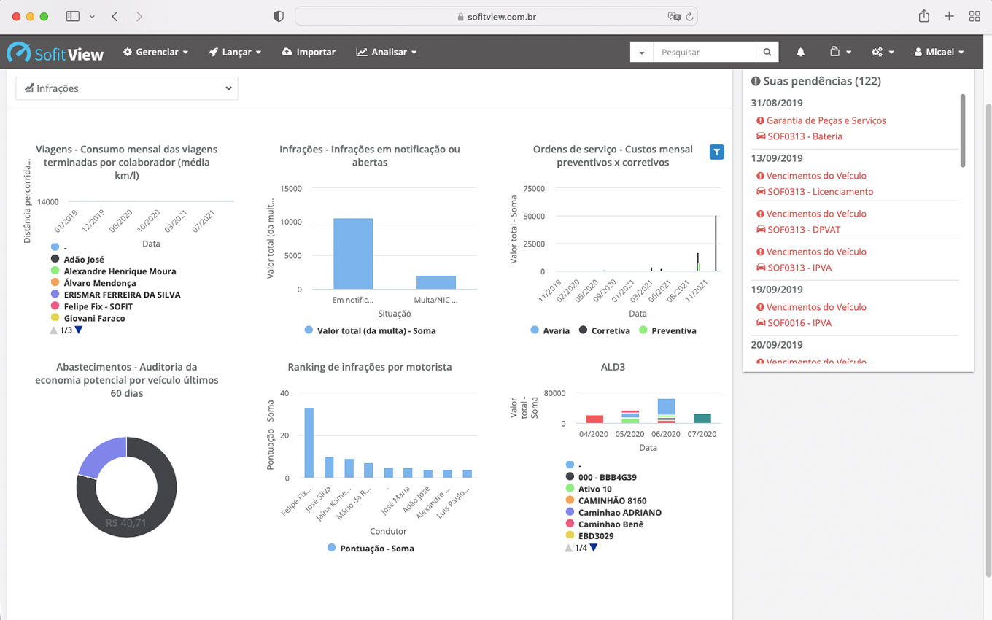Click into the Pesquisar search field
992x620 pixels.
[x=704, y=53]
